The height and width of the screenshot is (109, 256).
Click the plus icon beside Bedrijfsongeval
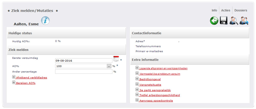point(137,79)
